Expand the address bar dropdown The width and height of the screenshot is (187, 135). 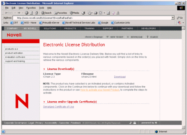pyautogui.click(x=173, y=18)
